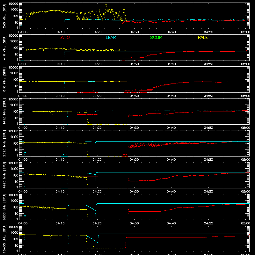Viewport: 255px width, 255px height.
Task: Click the yellow PALE legend label
Action: [x=203, y=37]
